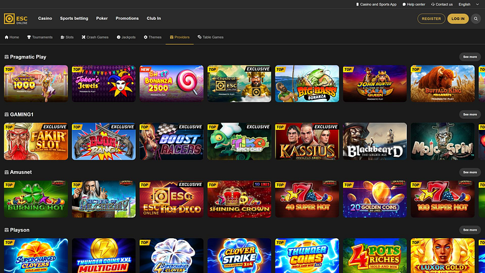485x273 pixels.
Task: Switch to the Themes tab
Action: pos(153,37)
